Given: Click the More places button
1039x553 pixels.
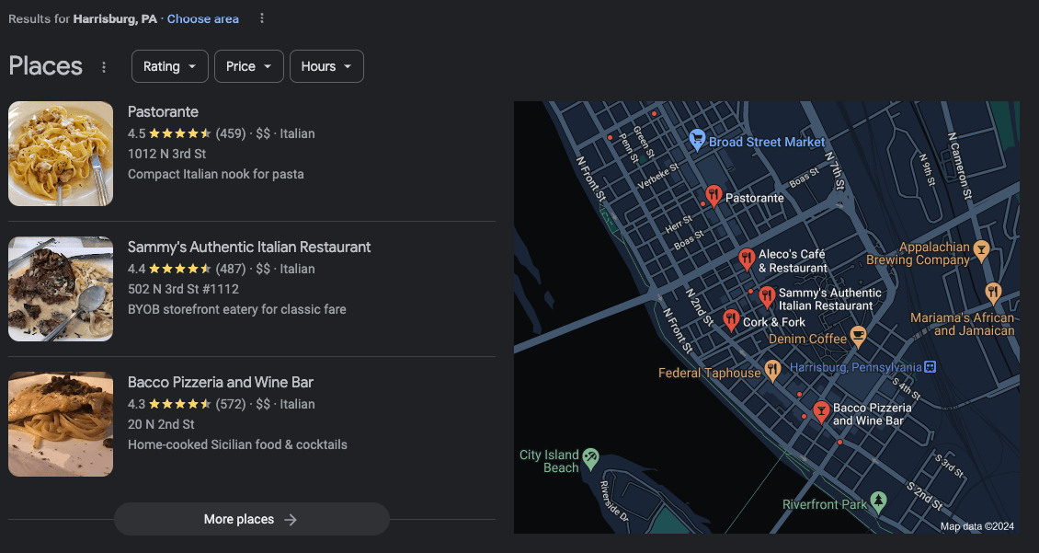Looking at the screenshot, I should [251, 519].
